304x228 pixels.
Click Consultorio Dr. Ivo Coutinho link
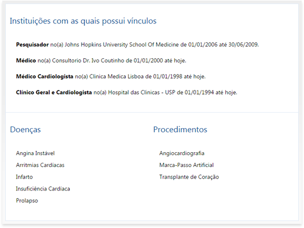89,61
